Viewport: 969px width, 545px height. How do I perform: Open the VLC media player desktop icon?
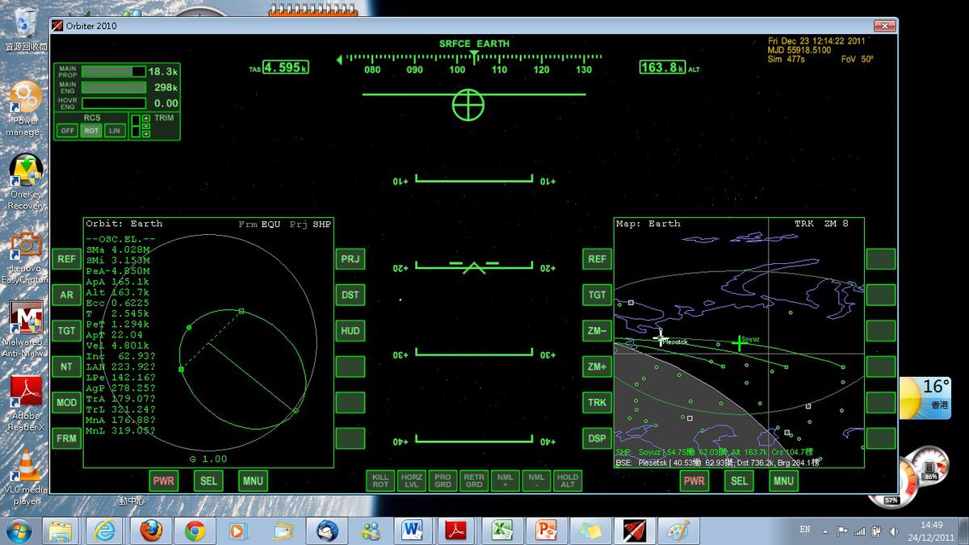pyautogui.click(x=24, y=476)
